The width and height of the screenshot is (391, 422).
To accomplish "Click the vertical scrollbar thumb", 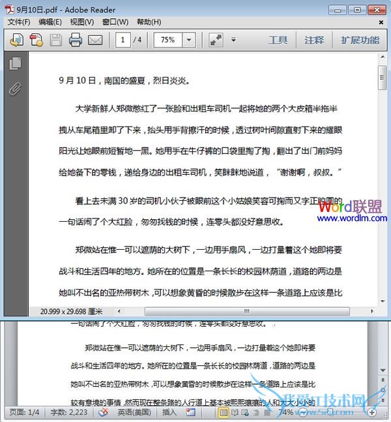I will 382,78.
